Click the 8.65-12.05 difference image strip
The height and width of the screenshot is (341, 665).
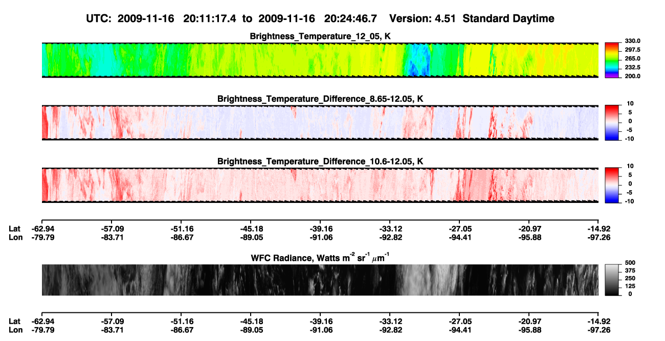[320, 122]
